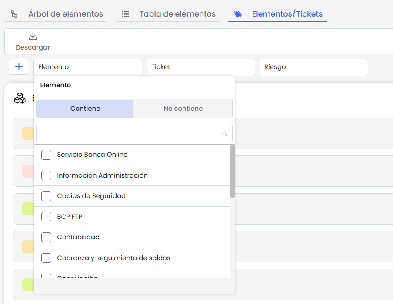The height and width of the screenshot is (304, 393).
Task: Click the tags icon beside Elementos/Tickets
Action: (x=238, y=14)
